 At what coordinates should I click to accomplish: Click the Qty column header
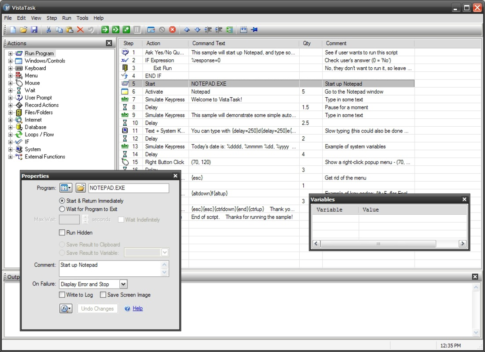(x=311, y=43)
